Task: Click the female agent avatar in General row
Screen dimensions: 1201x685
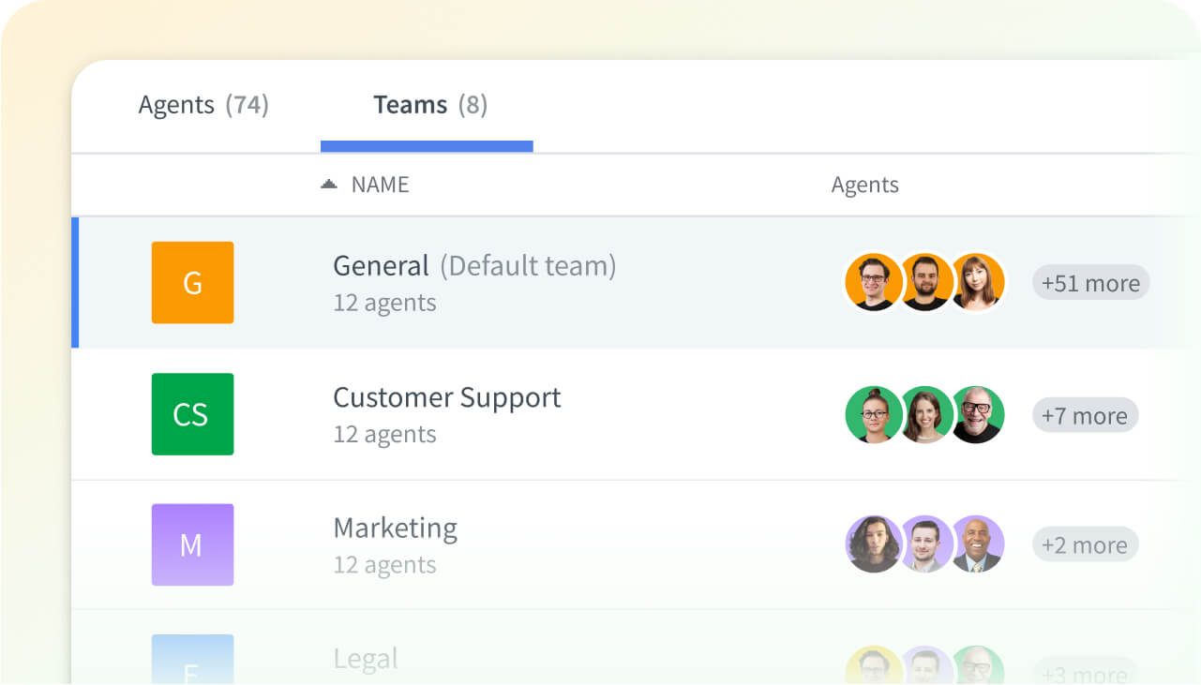Action: click(x=978, y=281)
